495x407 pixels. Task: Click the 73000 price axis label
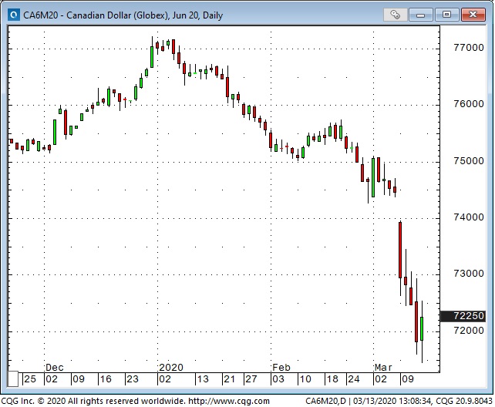pyautogui.click(x=469, y=273)
